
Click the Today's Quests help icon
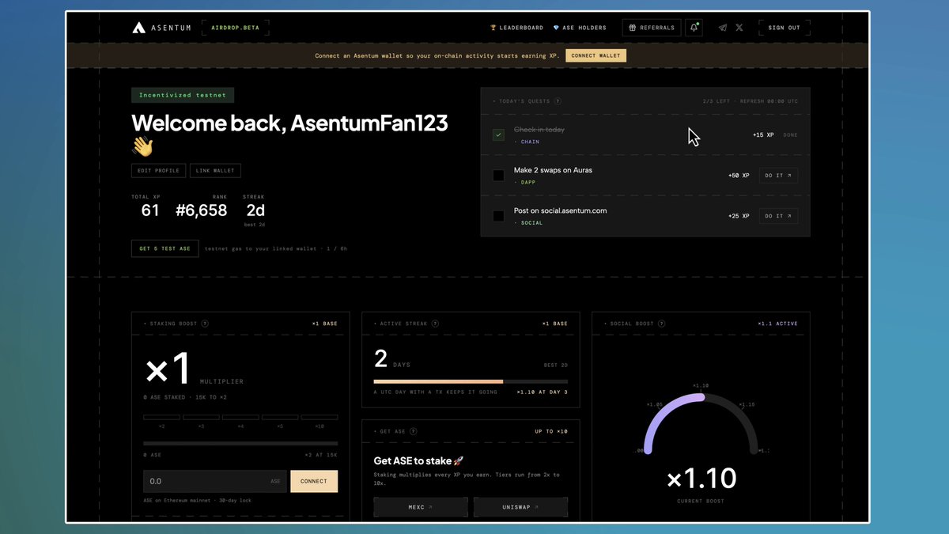point(558,101)
